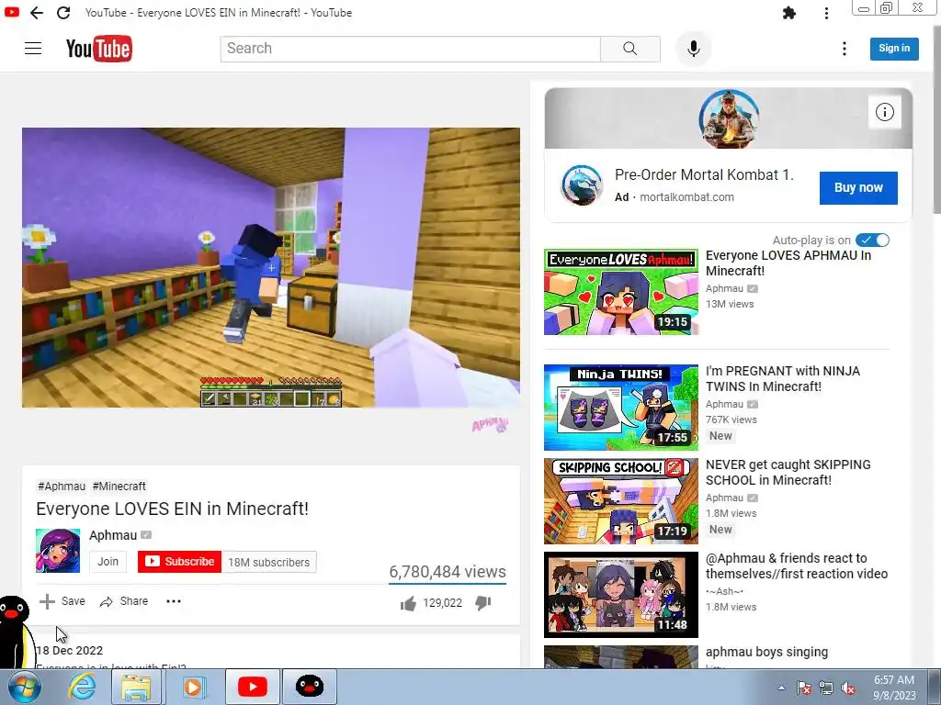Dislike the video with thumbs down
The width and height of the screenshot is (941, 705).
click(x=483, y=603)
